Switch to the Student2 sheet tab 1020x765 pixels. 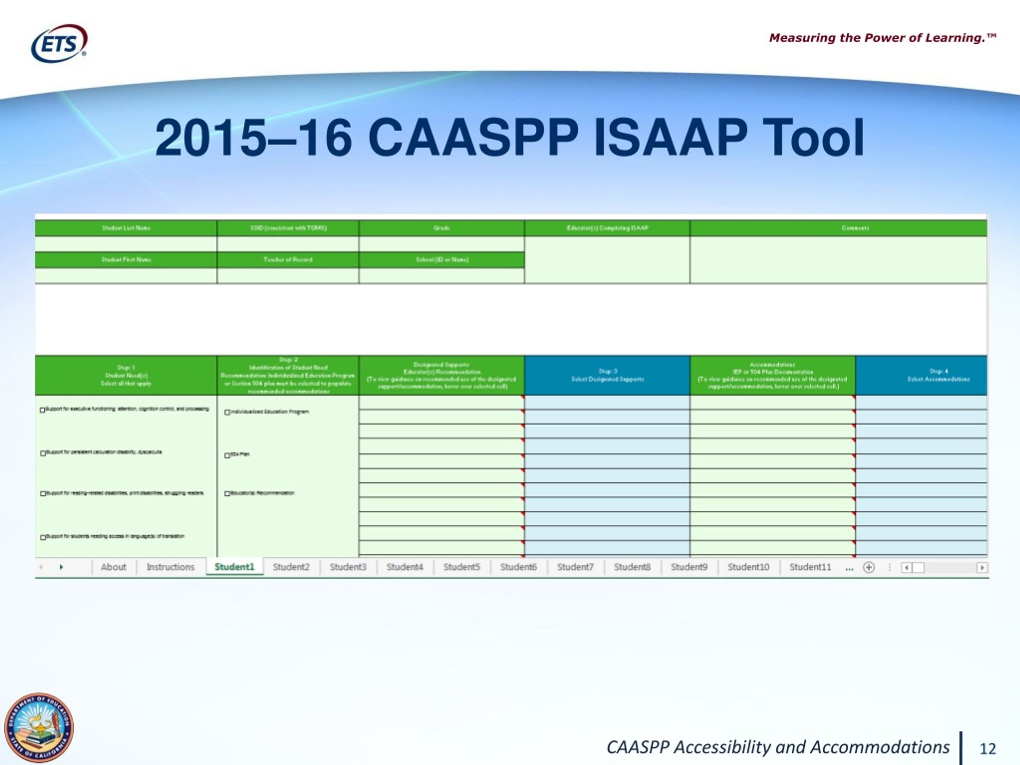[291, 567]
